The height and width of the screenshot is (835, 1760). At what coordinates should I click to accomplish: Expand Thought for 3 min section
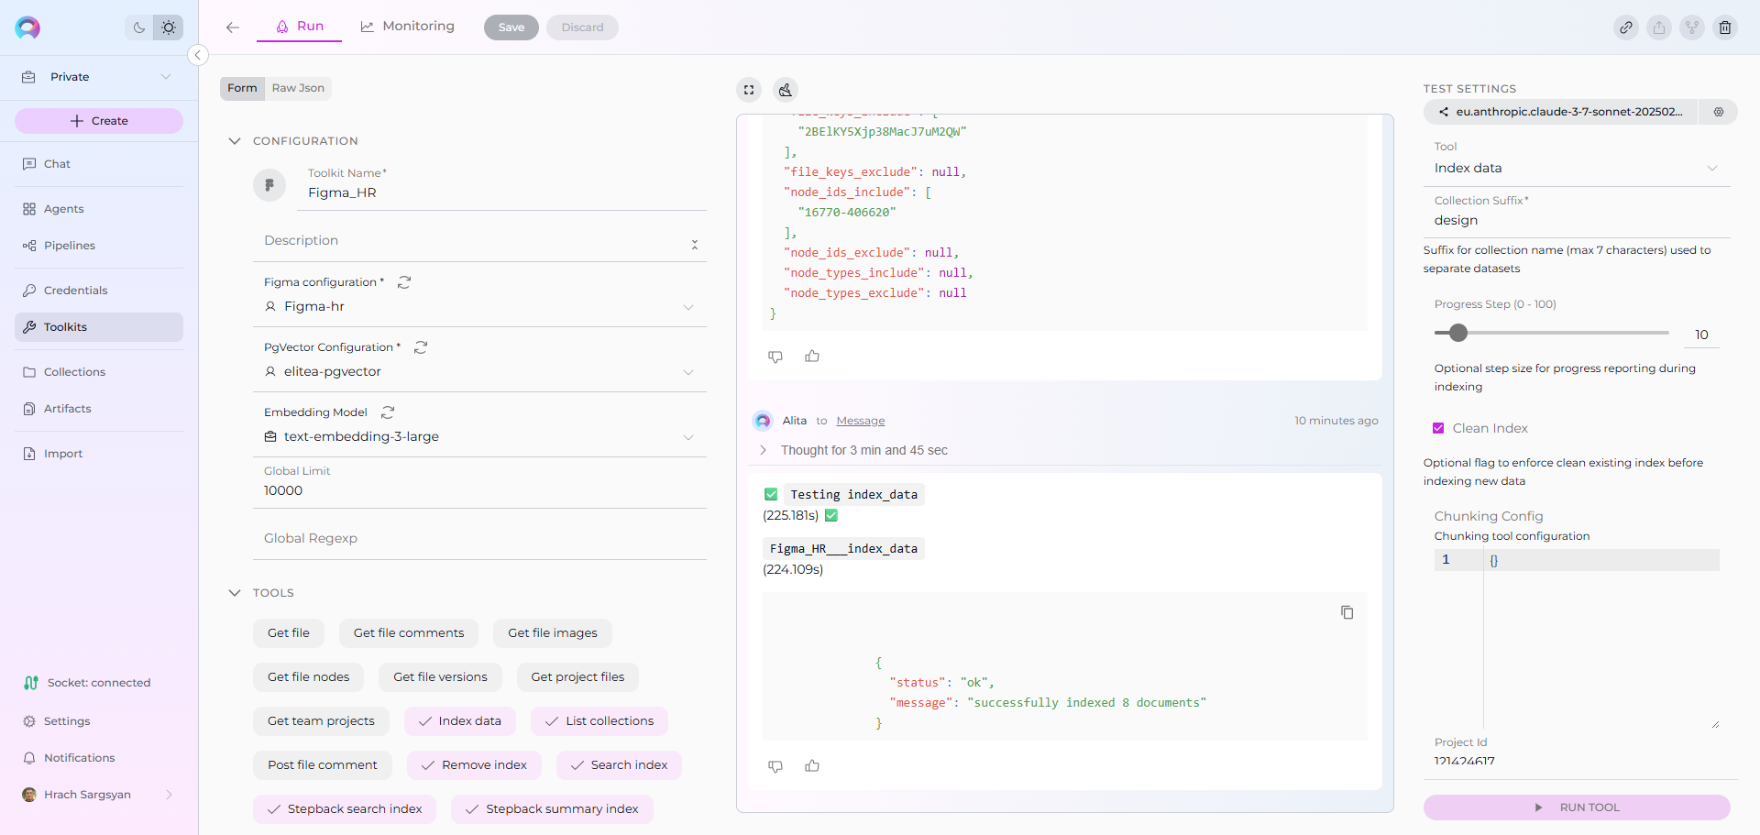coord(763,450)
